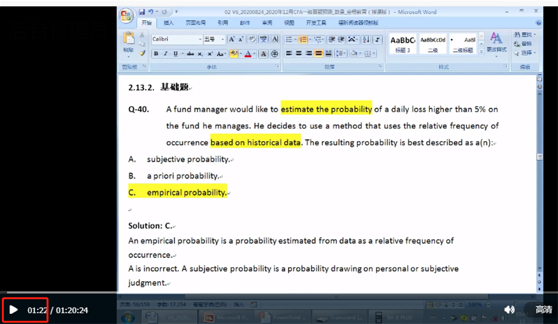Open the Change Case Aa dropdown
558x324 pixels.
[x=221, y=53]
